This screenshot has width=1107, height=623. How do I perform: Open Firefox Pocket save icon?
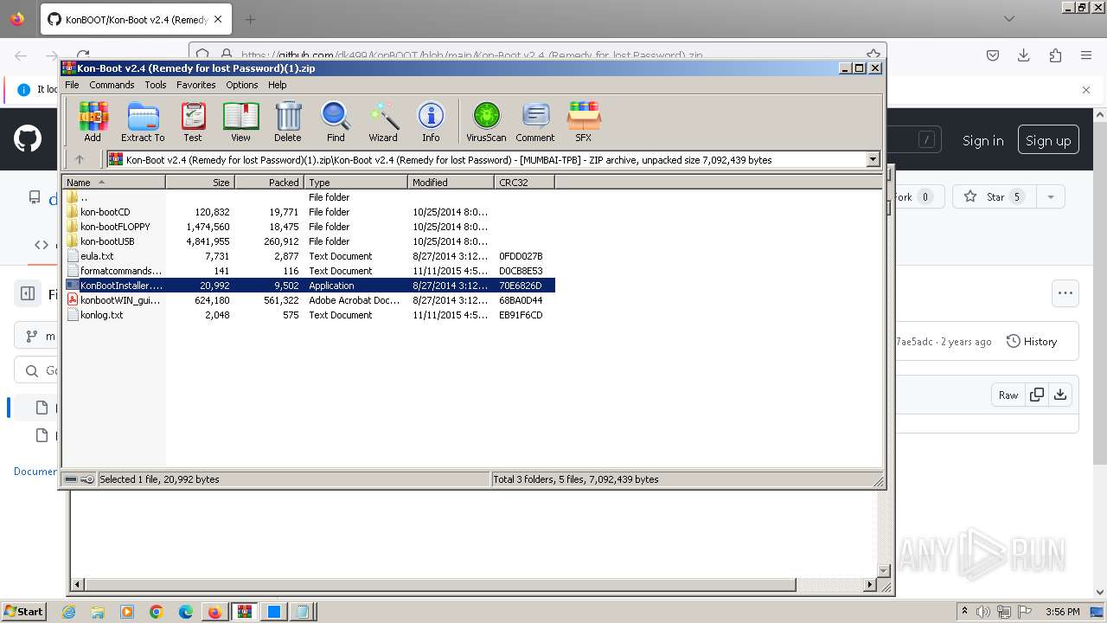pyautogui.click(x=993, y=55)
